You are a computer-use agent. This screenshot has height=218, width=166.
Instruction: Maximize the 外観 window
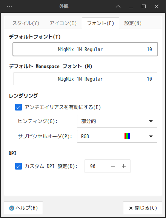pos(144,6)
